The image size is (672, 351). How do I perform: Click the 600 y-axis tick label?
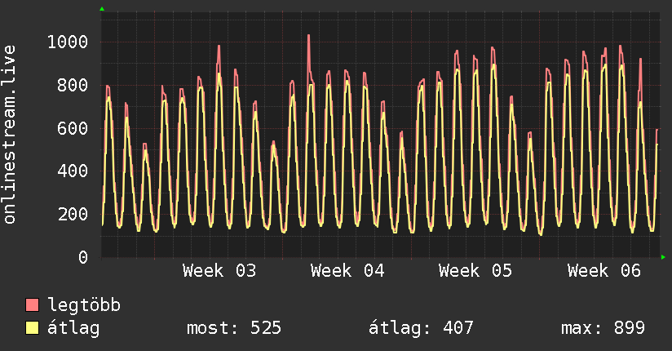point(74,128)
